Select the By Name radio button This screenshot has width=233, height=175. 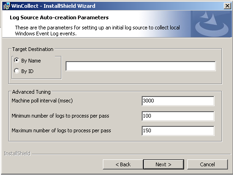click(17, 60)
